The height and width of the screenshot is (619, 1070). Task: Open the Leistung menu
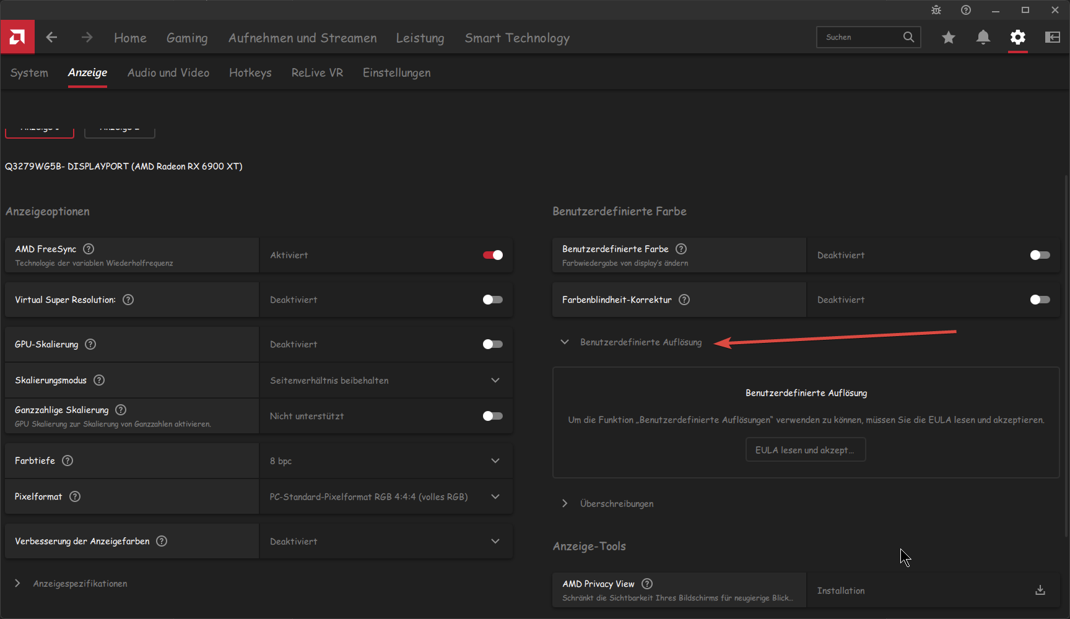click(420, 38)
